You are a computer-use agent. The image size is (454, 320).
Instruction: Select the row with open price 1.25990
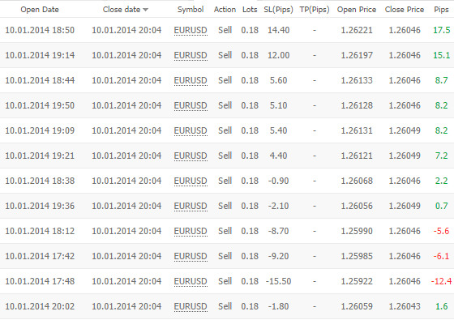tap(227, 231)
